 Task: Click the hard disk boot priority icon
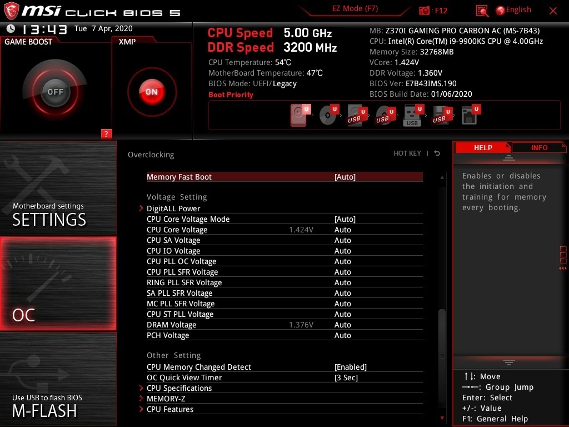301,115
